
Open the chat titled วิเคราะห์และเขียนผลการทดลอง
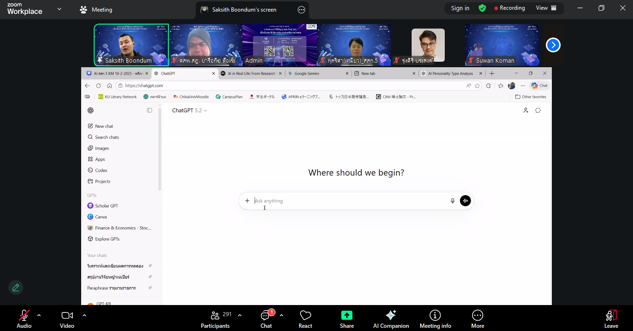pyautogui.click(x=116, y=266)
